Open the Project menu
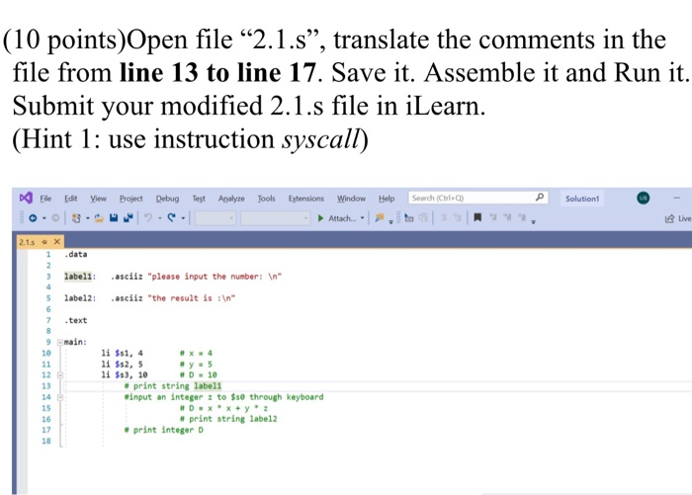The height and width of the screenshot is (495, 692). point(131,199)
